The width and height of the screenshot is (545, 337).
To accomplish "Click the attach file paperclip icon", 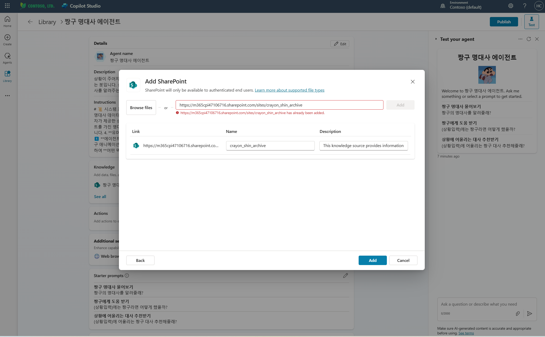I will 518,313.
